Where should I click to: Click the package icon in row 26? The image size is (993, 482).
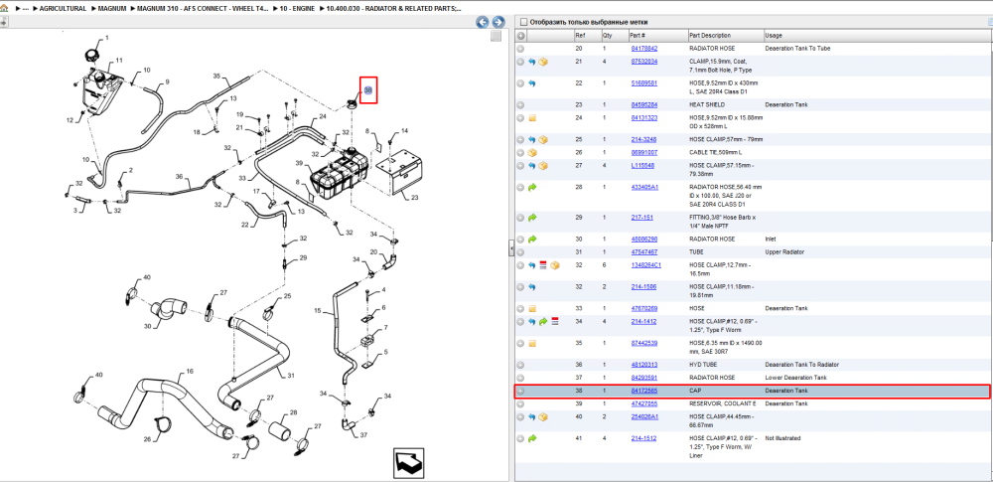532,153
